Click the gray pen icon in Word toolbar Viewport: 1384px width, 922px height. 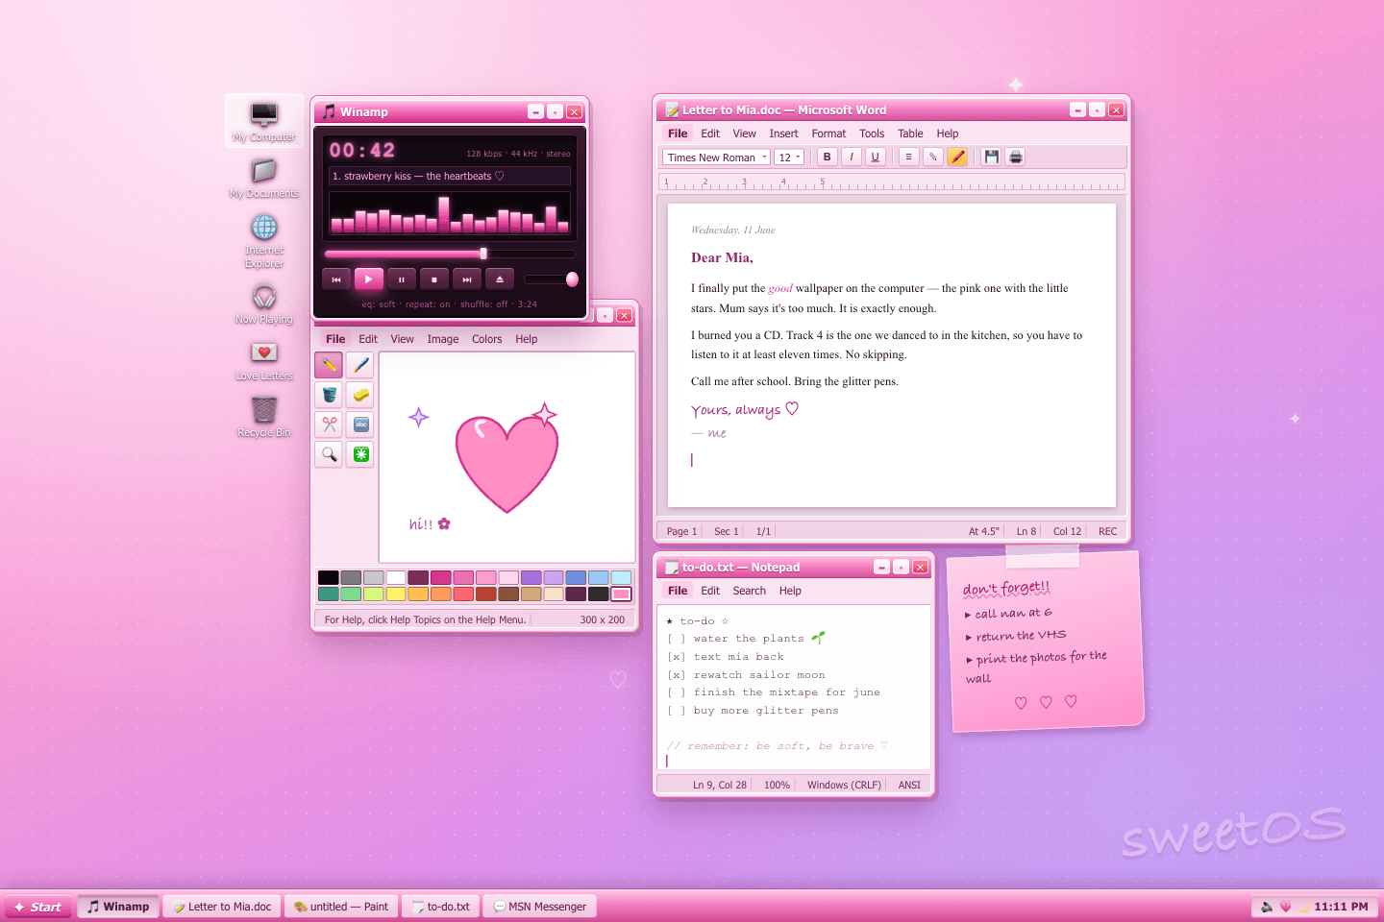(932, 157)
